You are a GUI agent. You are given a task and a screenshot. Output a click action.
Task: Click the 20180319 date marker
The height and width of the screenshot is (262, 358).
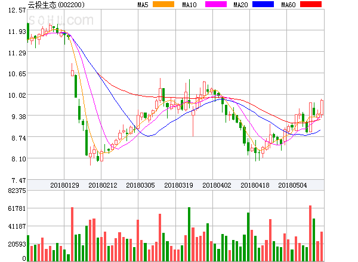click(x=178, y=185)
